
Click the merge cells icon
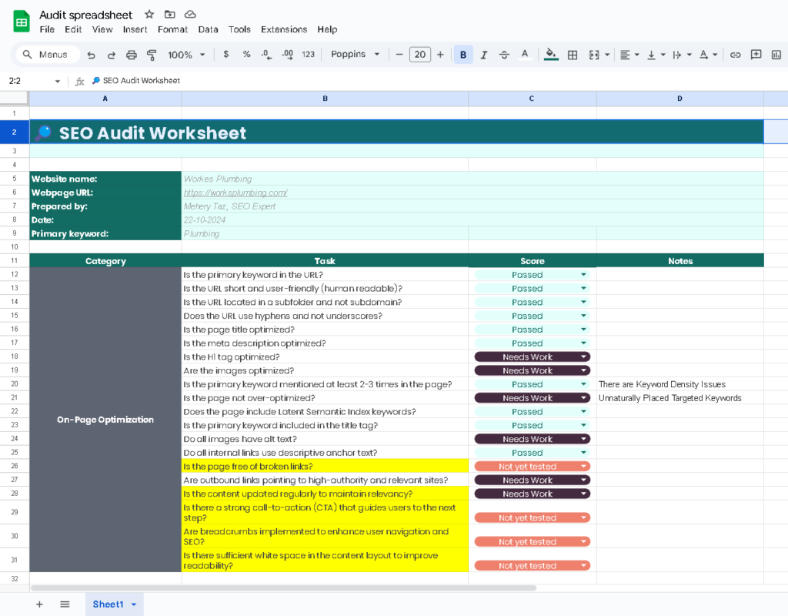coord(594,55)
